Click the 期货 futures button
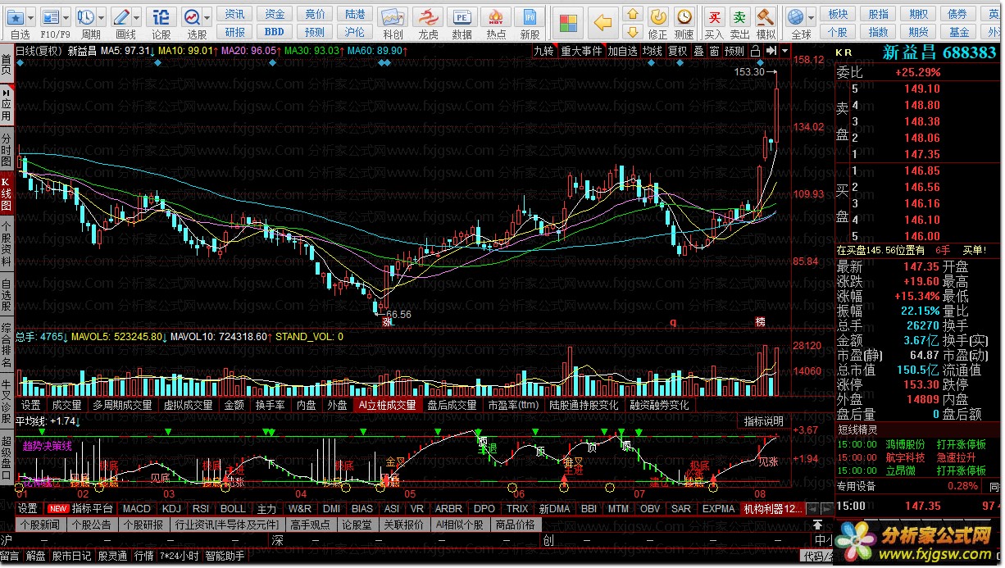This screenshot has width=1005, height=568. tap(918, 32)
